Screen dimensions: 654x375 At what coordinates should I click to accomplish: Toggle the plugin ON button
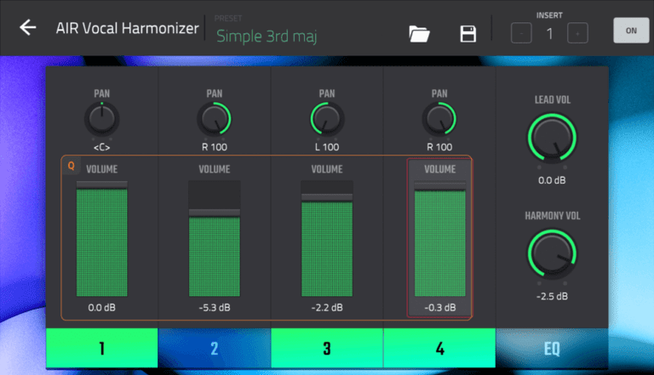coord(630,30)
